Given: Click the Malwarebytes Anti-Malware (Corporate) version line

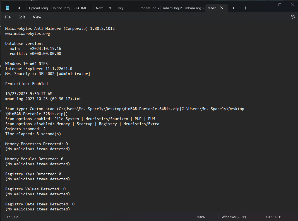Looking at the screenshot, I should (x=60, y=28).
